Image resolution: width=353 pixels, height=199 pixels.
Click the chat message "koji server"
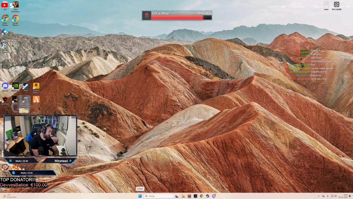pyautogui.click(x=316, y=75)
